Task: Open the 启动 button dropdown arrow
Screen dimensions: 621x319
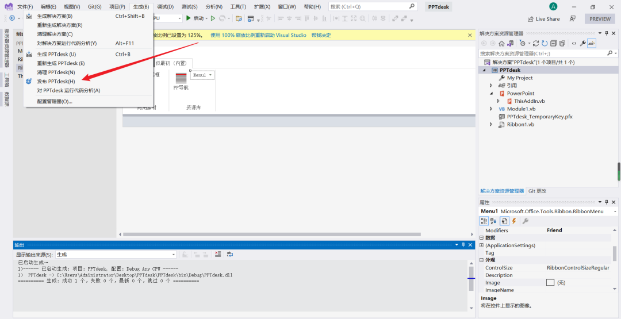Action: tap(206, 18)
